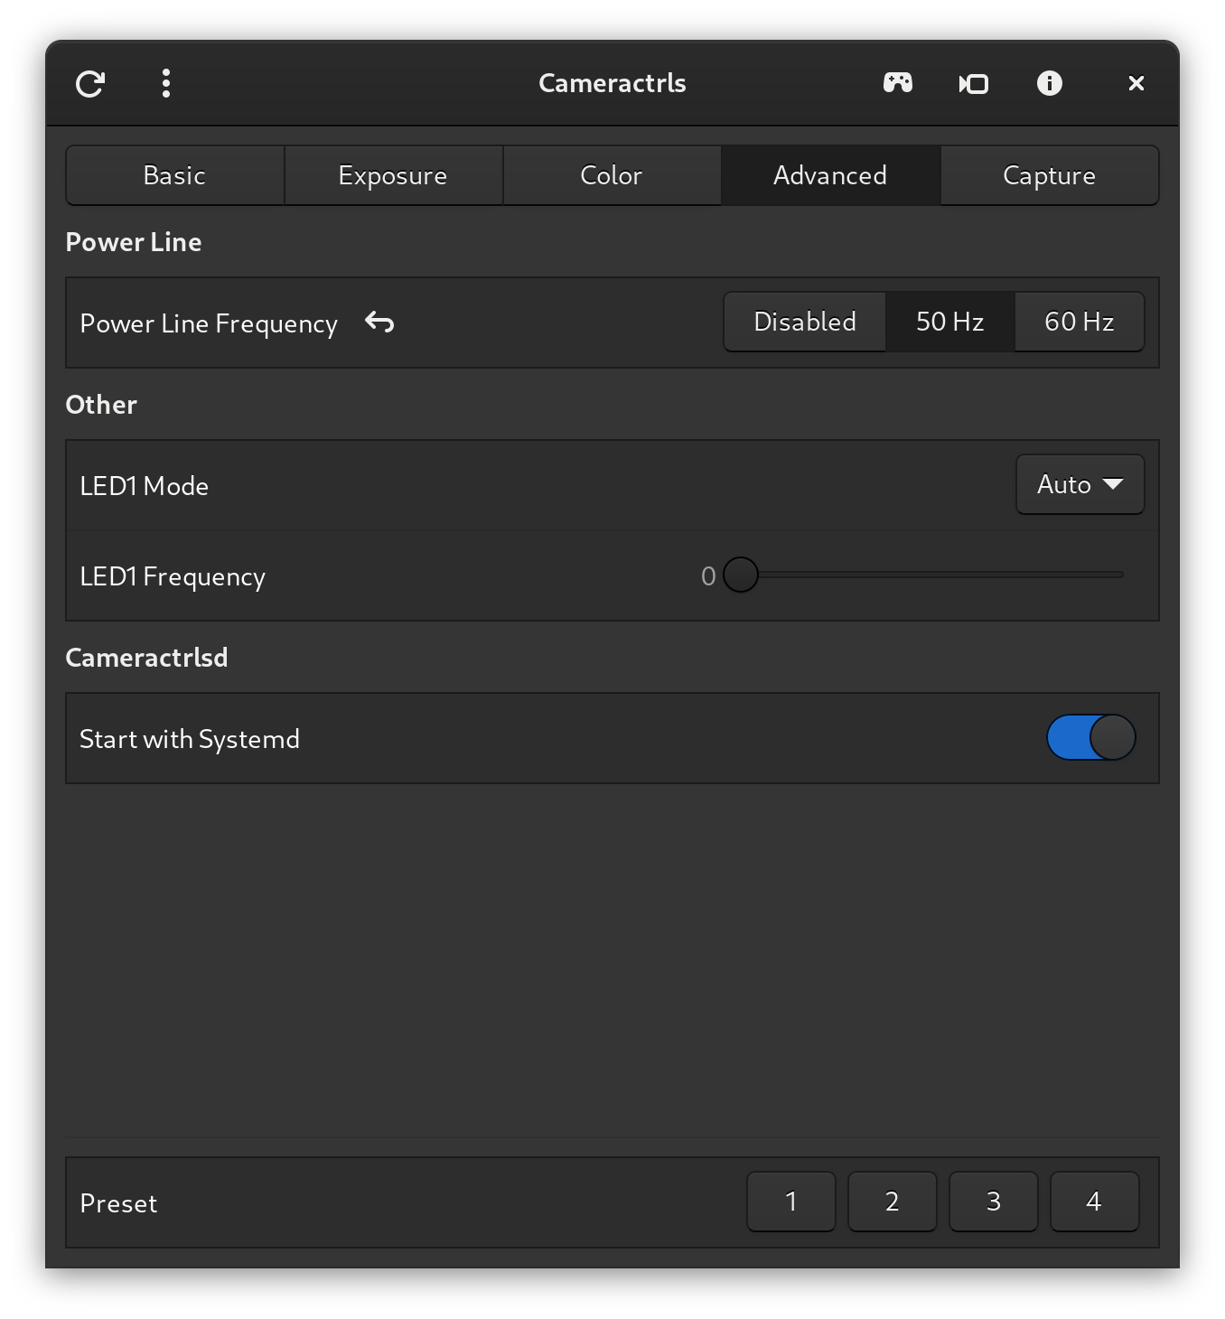Toggle Start with Systemd switch
The height and width of the screenshot is (1319, 1225).
pos(1090,738)
